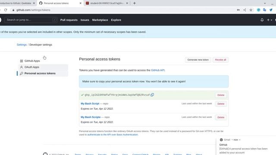The height and width of the screenshot is (155, 276).
Task: Open the My Bash Scripte token link
Action: (x=91, y=117)
